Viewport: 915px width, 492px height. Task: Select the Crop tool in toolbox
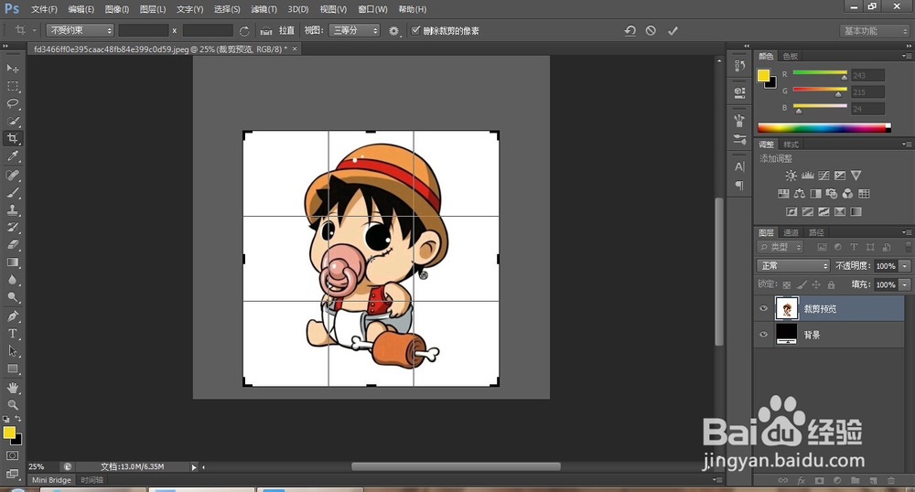pyautogui.click(x=12, y=138)
